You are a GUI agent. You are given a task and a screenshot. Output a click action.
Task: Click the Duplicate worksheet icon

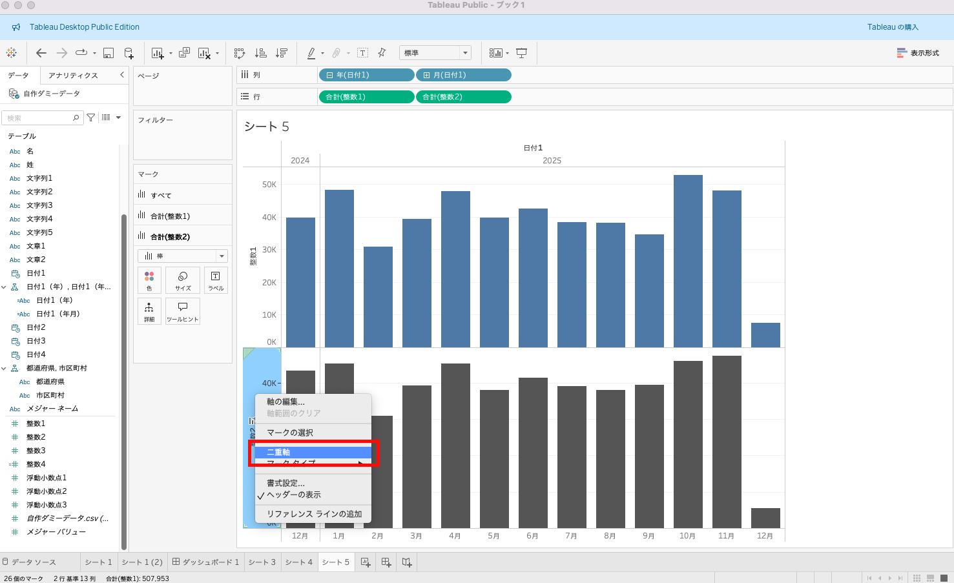coord(184,53)
